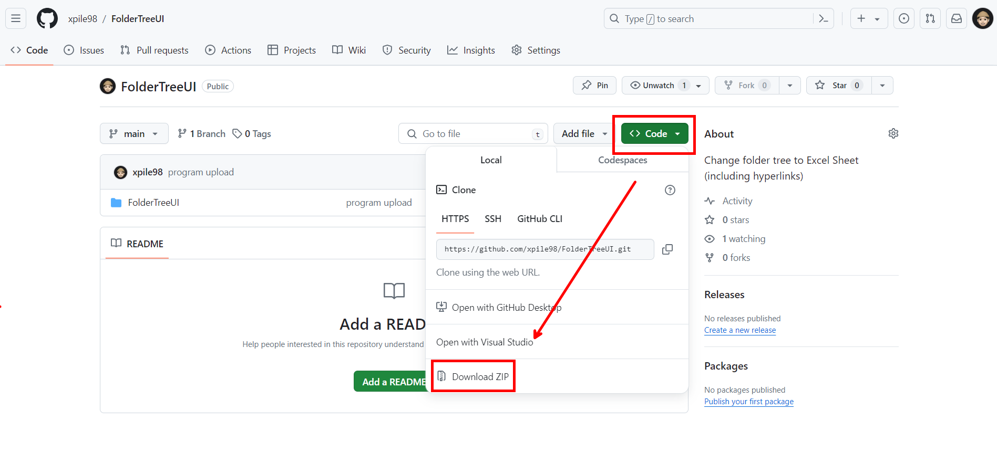
Task: Open the issues icon in header
Action: pos(904,18)
